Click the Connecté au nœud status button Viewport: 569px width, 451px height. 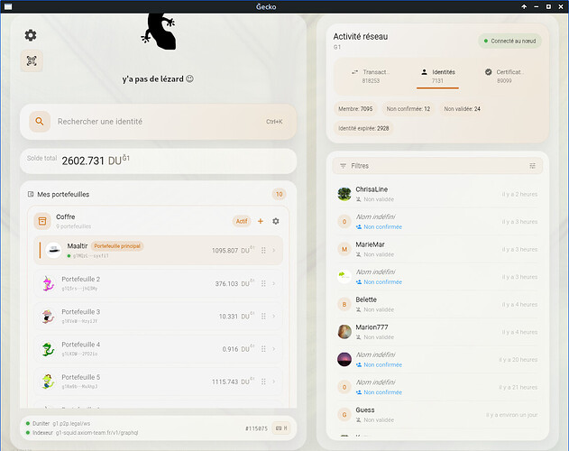[x=509, y=41]
